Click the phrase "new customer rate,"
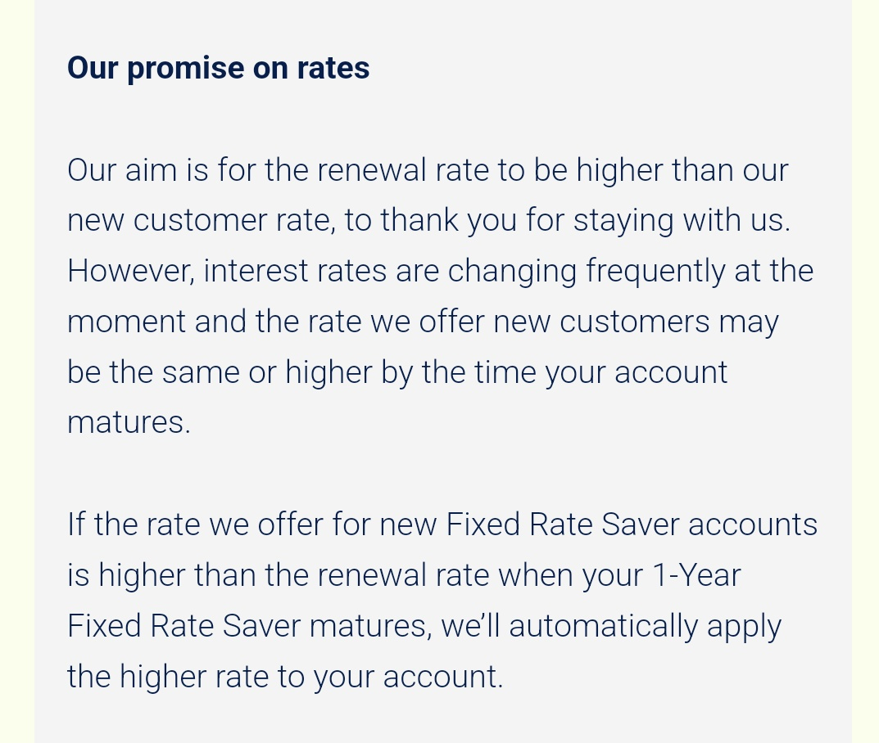Image resolution: width=879 pixels, height=743 pixels. 202,220
